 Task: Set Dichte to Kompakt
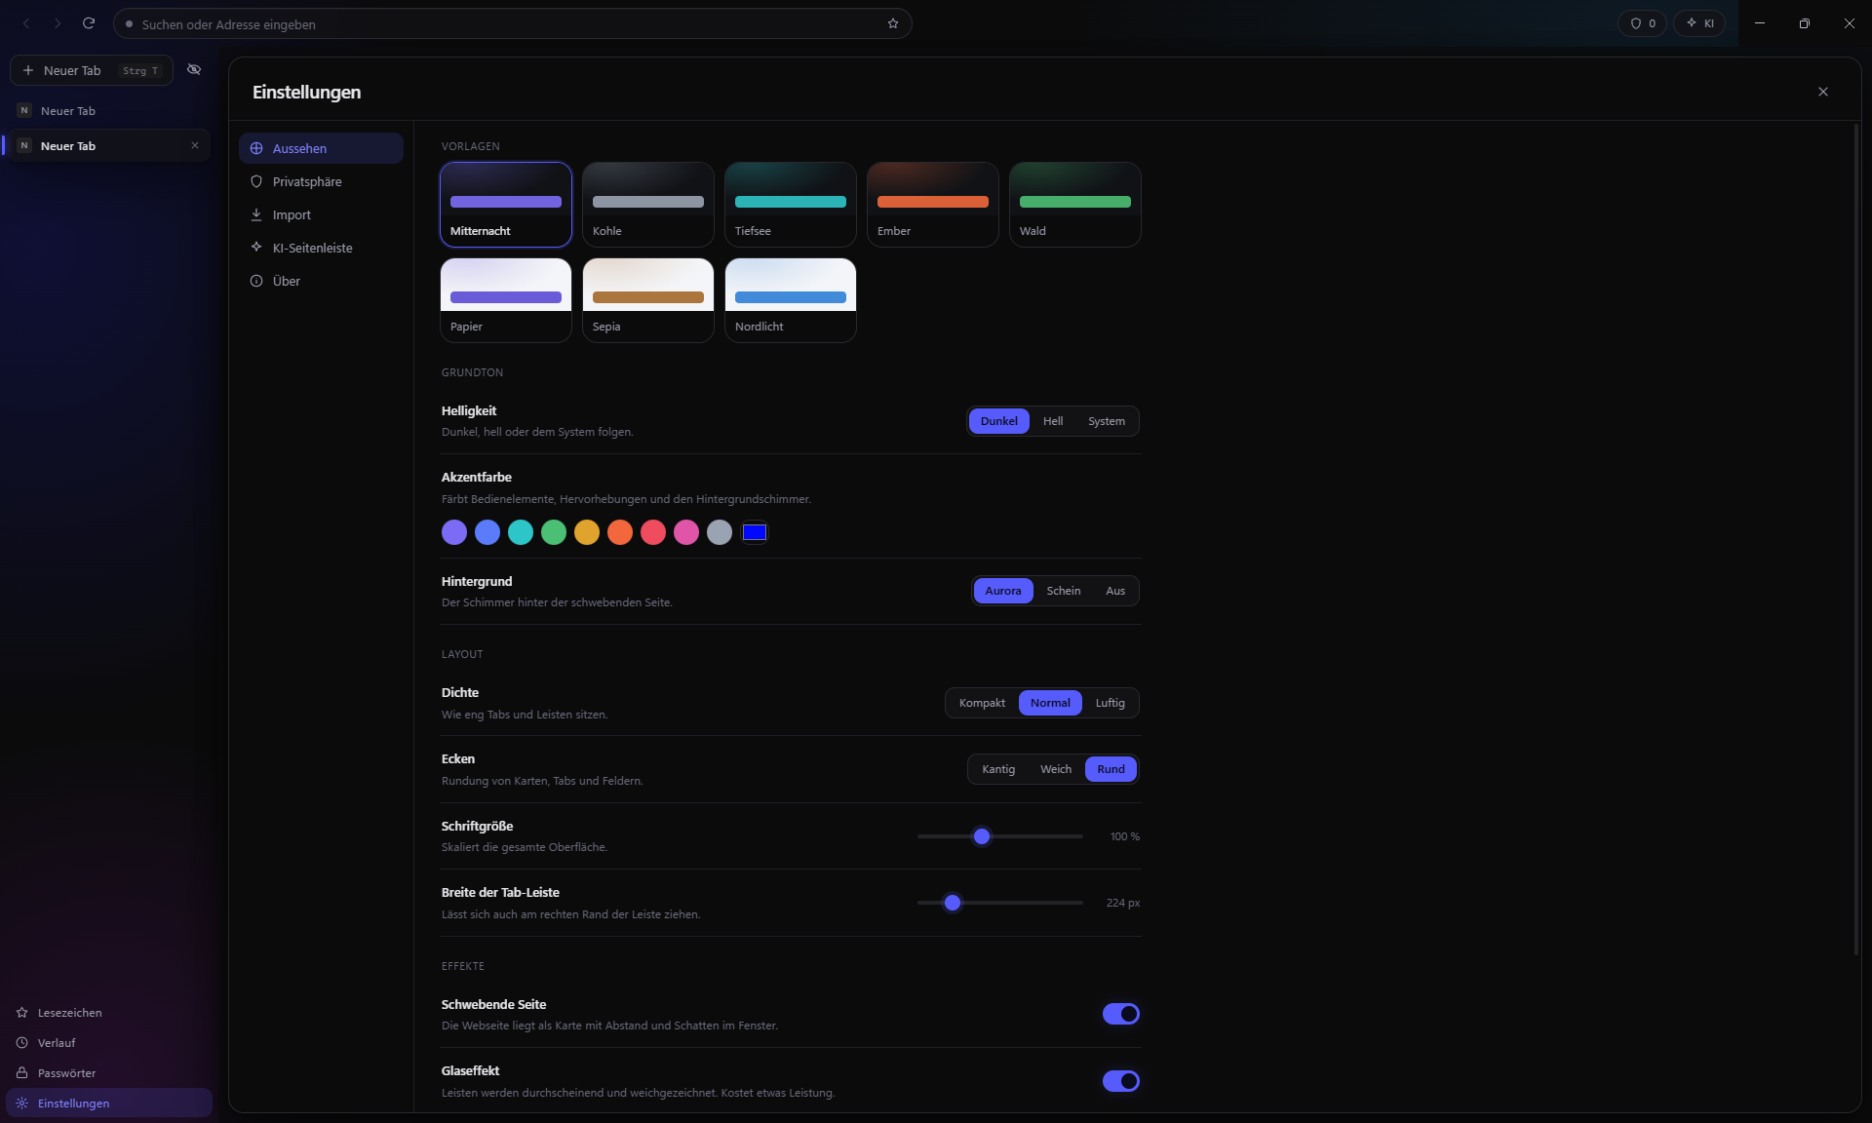[982, 703]
